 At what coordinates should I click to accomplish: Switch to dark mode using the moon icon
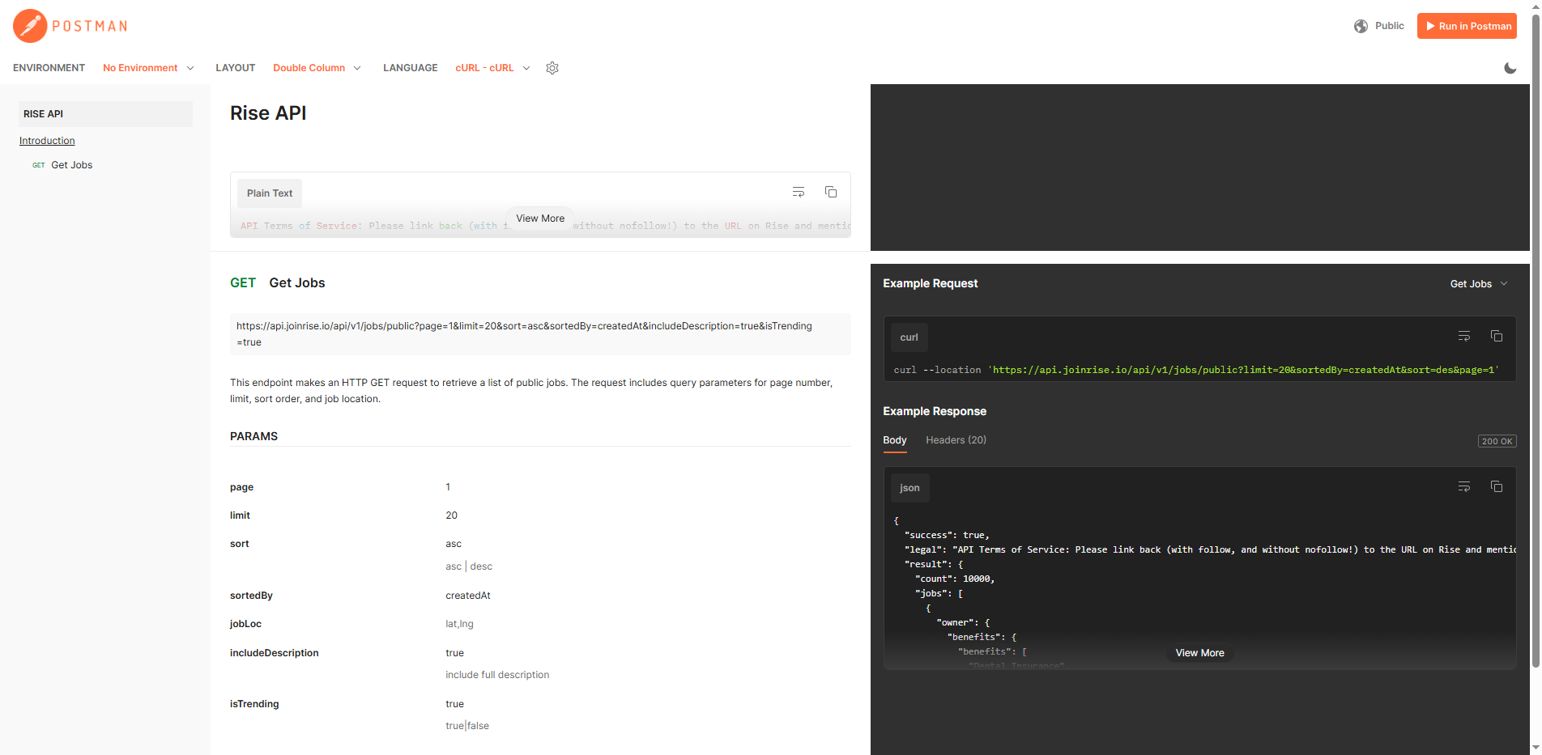pyautogui.click(x=1510, y=68)
